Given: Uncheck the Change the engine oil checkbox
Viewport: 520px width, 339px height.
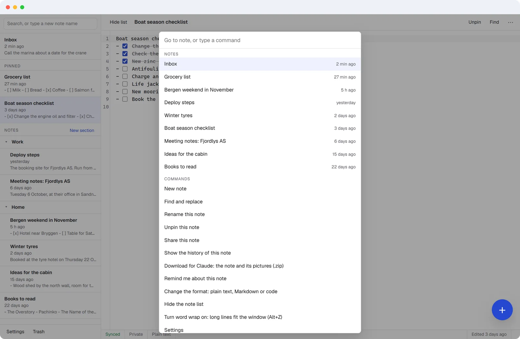Looking at the screenshot, I should point(125,46).
